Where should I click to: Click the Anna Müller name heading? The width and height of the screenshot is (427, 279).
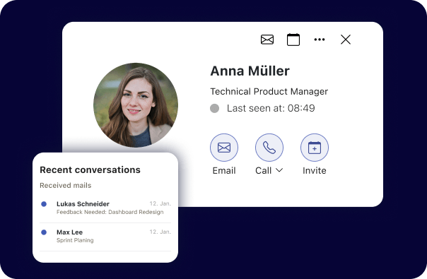250,71
